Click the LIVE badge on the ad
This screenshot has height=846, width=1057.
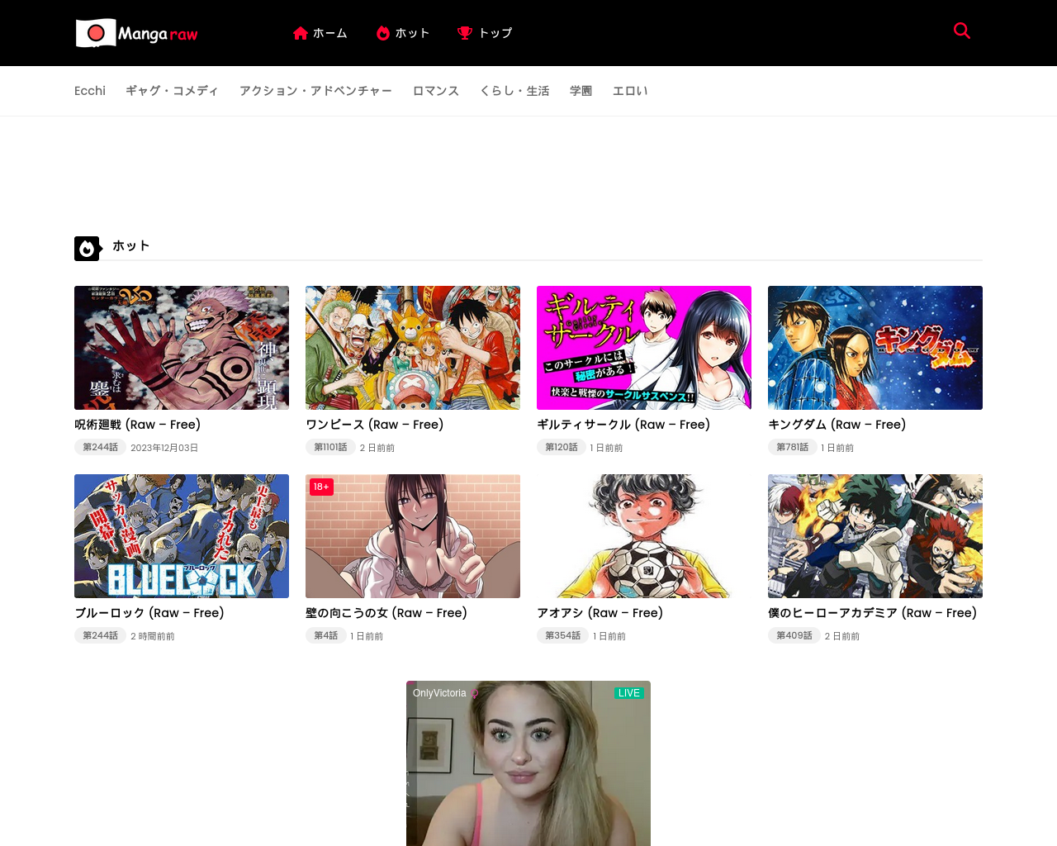pos(628,693)
